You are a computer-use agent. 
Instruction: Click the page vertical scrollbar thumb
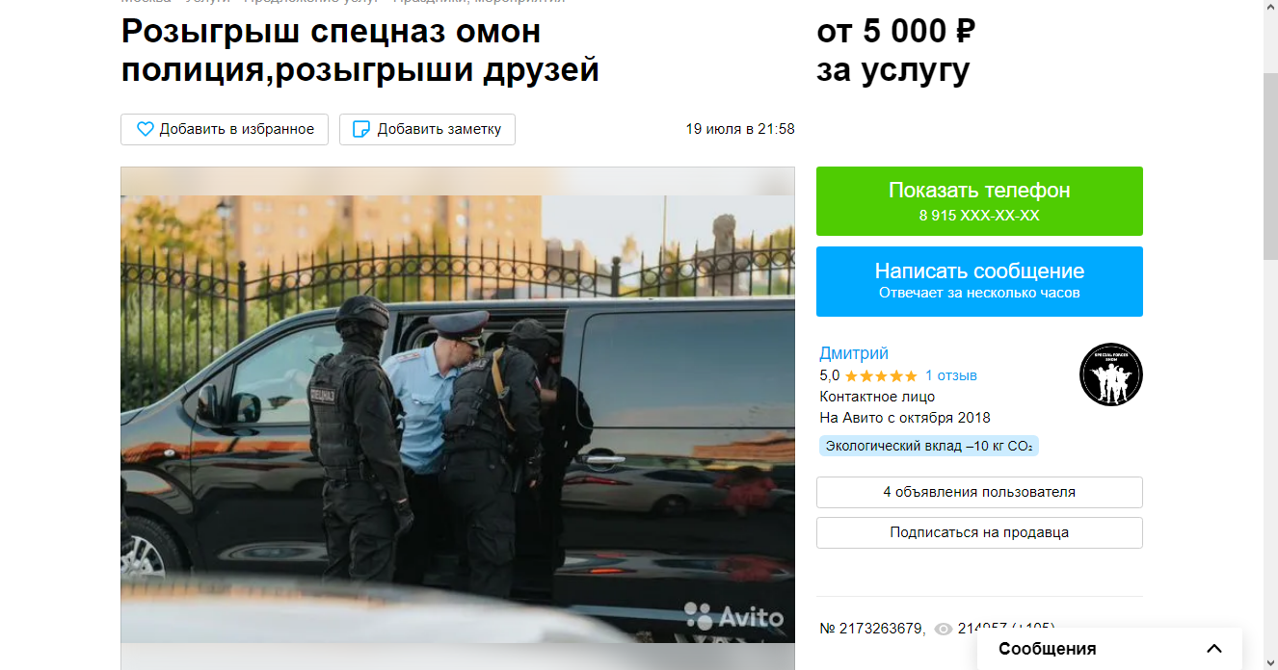[1270, 166]
